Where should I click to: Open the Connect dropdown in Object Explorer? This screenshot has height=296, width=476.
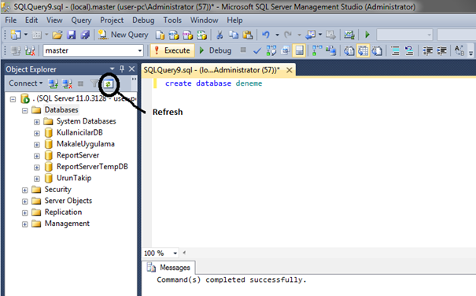click(25, 83)
